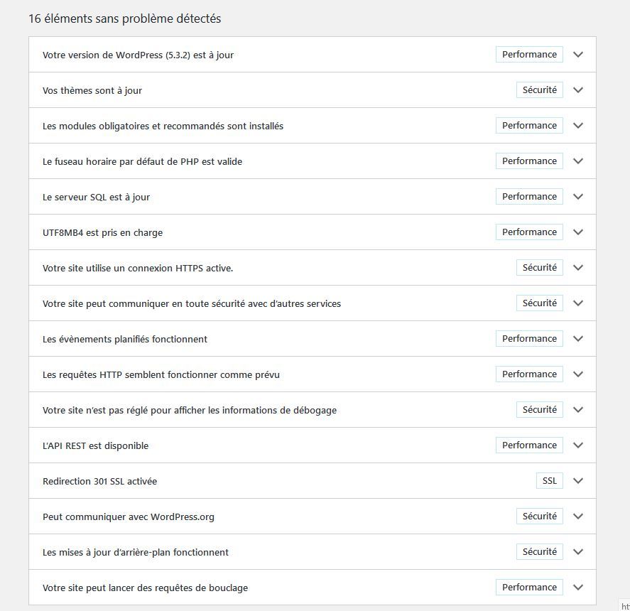Expand the WordPress version is up to date row
Screen dimensions: 630x611
(578, 55)
